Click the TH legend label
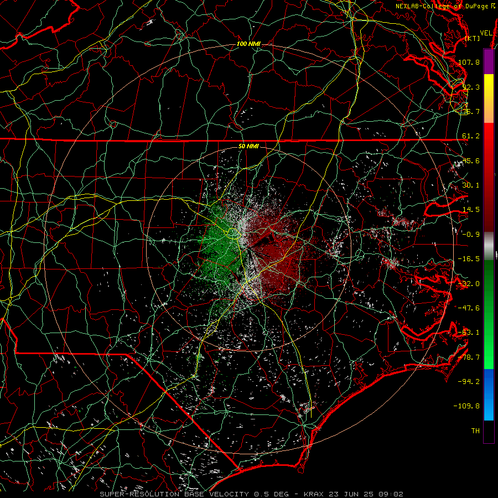498x498 pixels. click(475, 431)
